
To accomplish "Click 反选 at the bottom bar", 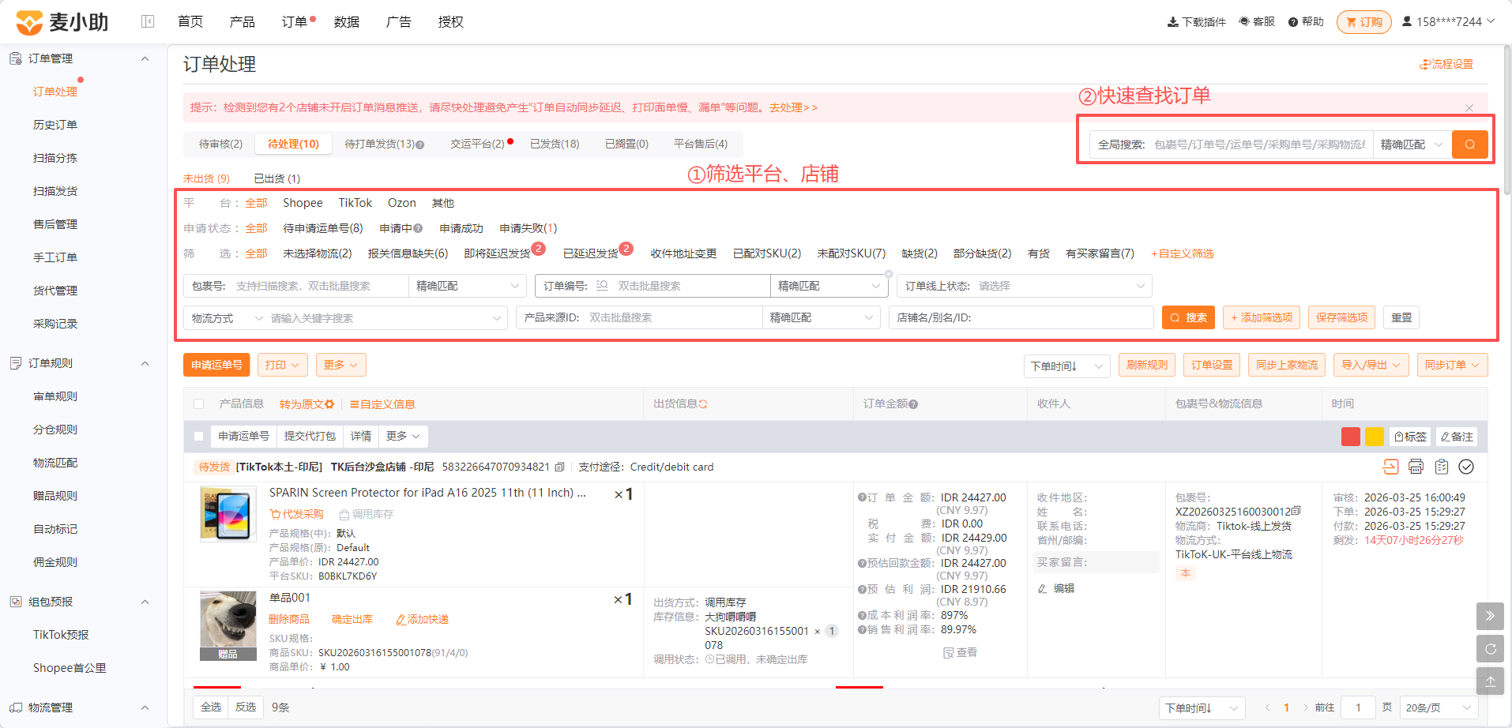I will pyautogui.click(x=246, y=707).
